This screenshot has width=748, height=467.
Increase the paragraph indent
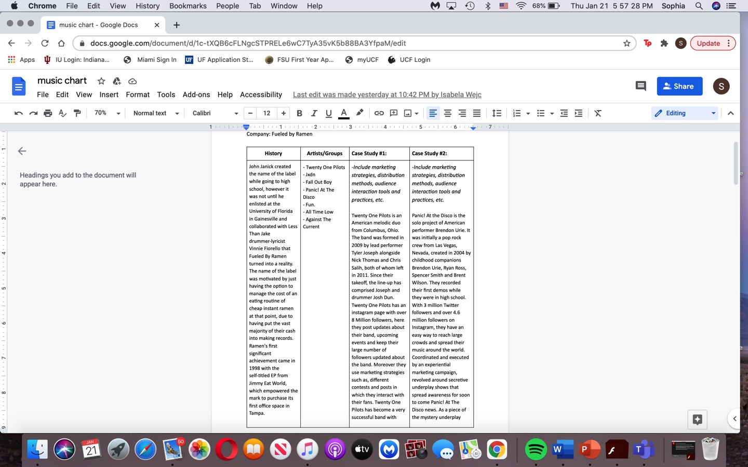tap(578, 113)
